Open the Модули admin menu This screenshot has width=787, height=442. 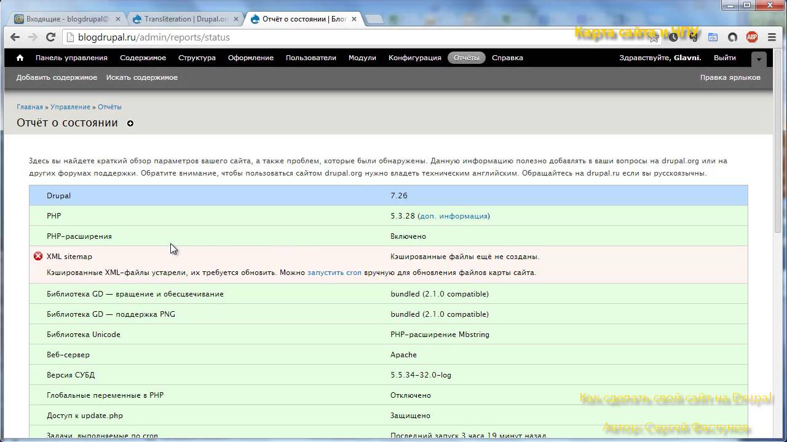pyautogui.click(x=362, y=58)
